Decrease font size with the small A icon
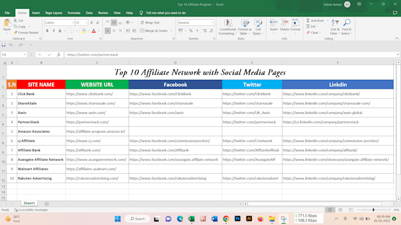401x225 pixels. pyautogui.click(x=98, y=23)
